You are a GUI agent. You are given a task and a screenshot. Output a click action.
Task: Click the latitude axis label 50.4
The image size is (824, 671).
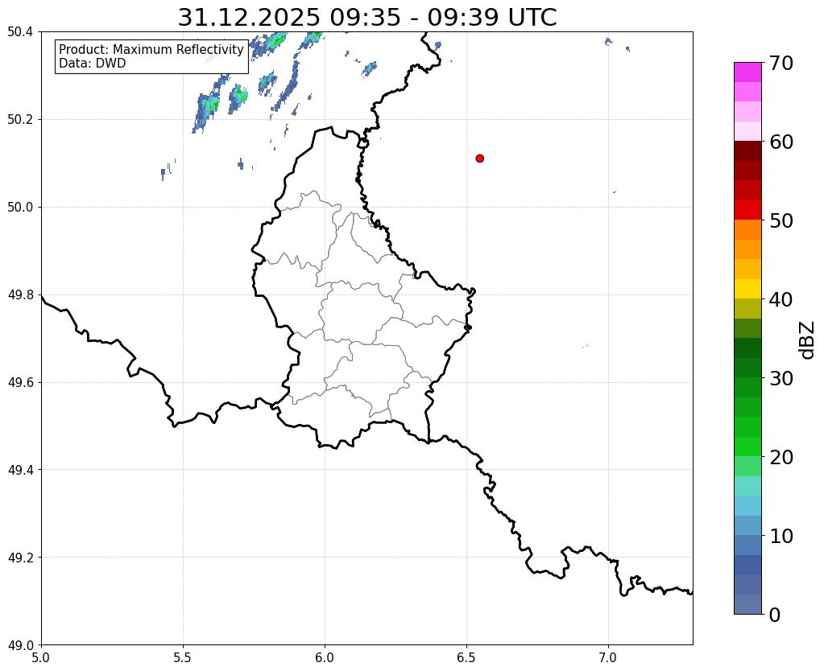point(20,32)
